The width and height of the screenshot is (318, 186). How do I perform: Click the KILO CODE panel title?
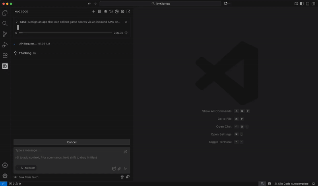(x=21, y=12)
